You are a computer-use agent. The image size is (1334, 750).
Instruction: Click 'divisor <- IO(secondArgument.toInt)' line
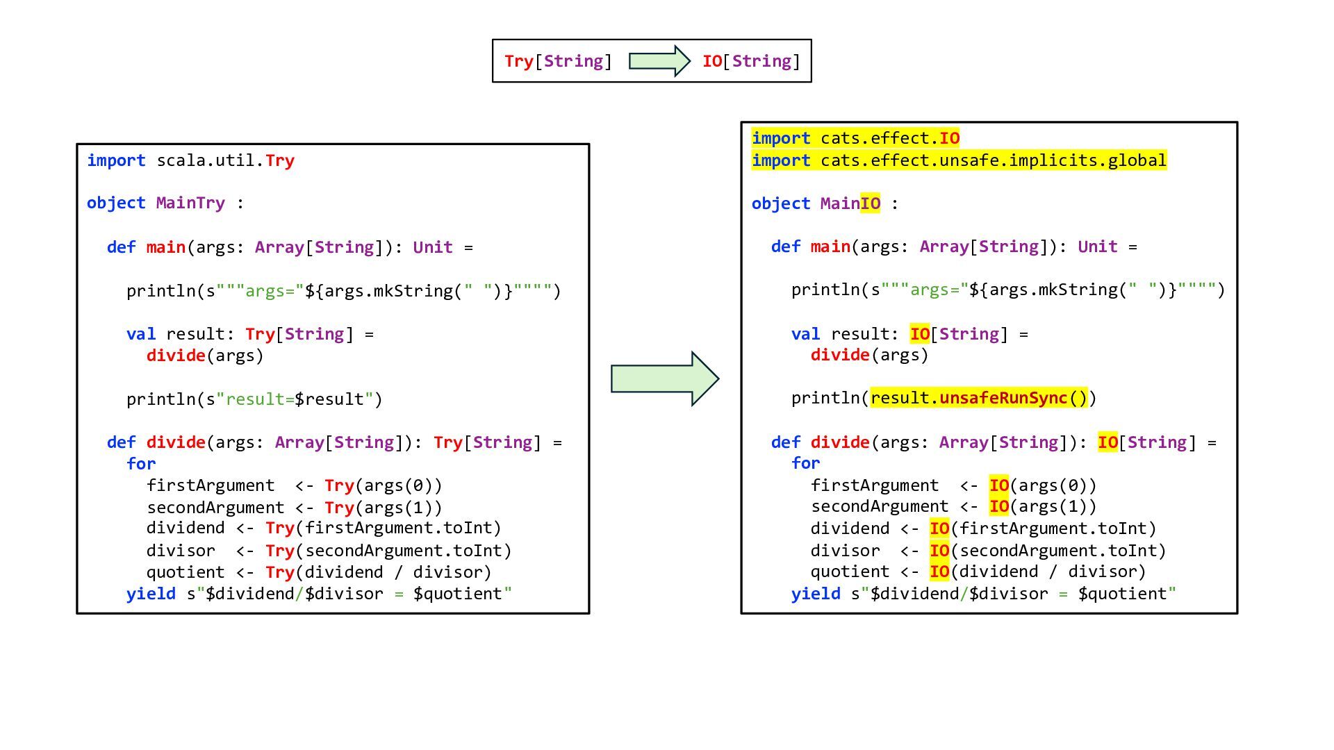[988, 551]
